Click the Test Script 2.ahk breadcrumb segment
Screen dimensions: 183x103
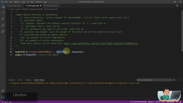(51, 9)
